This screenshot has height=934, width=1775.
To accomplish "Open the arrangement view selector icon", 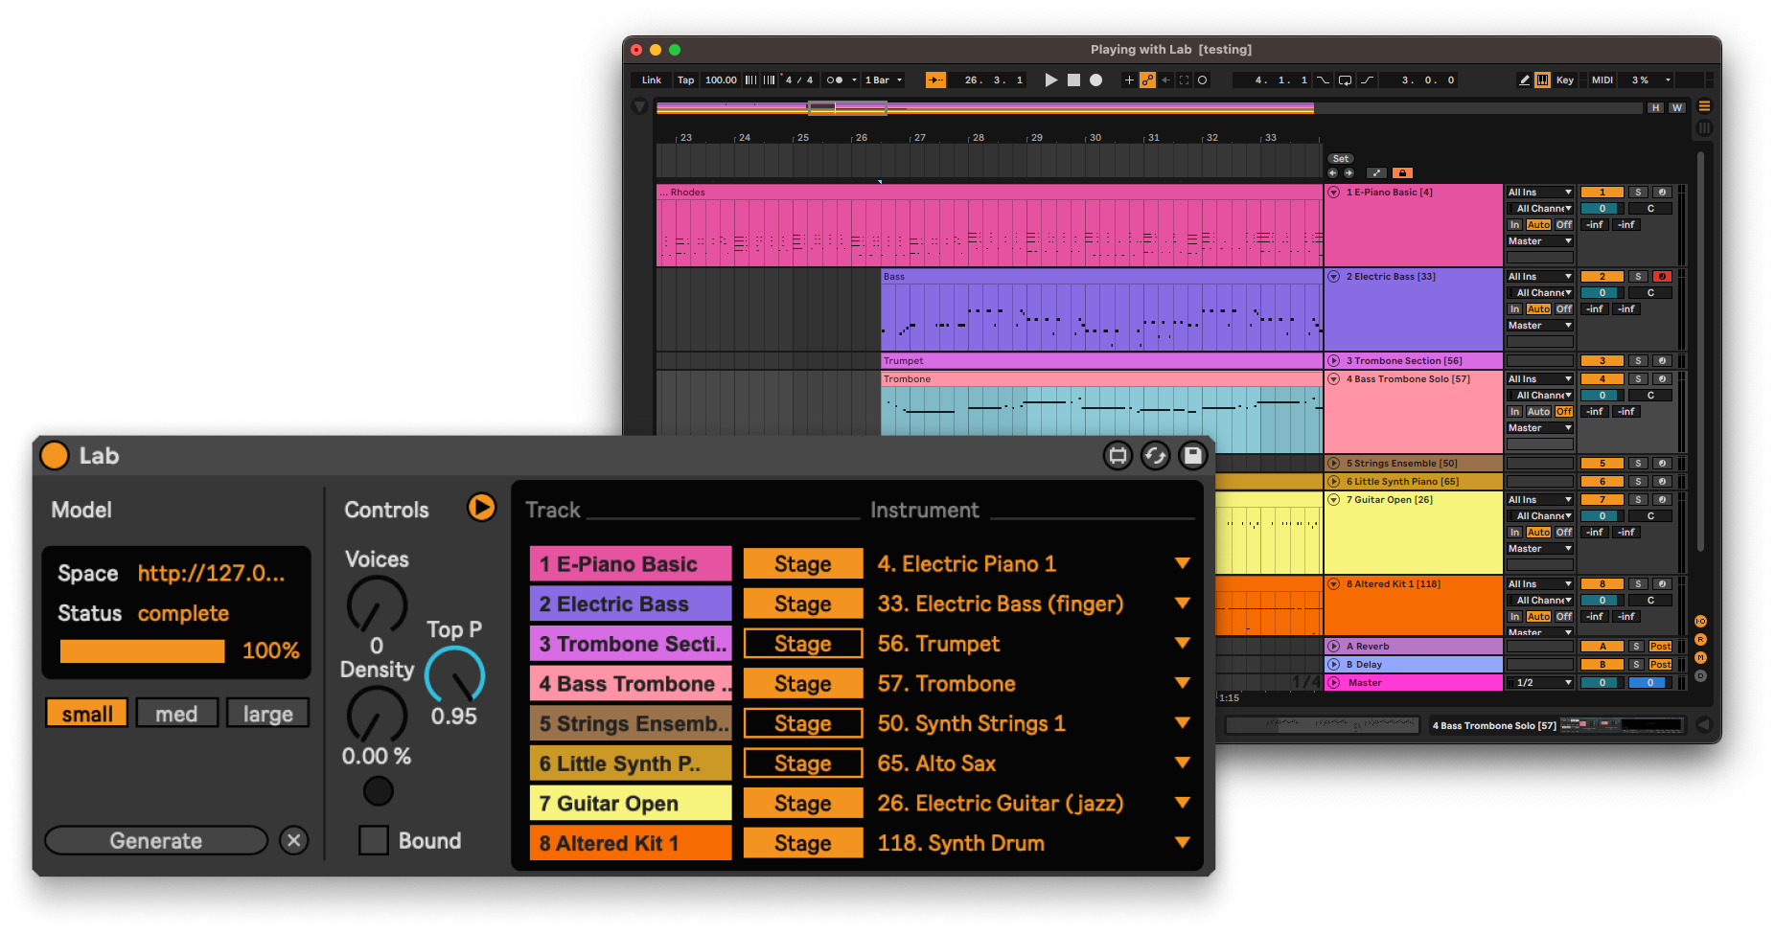I will (1704, 106).
